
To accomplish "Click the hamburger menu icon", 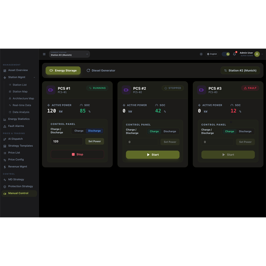I will pyautogui.click(x=44, y=54).
